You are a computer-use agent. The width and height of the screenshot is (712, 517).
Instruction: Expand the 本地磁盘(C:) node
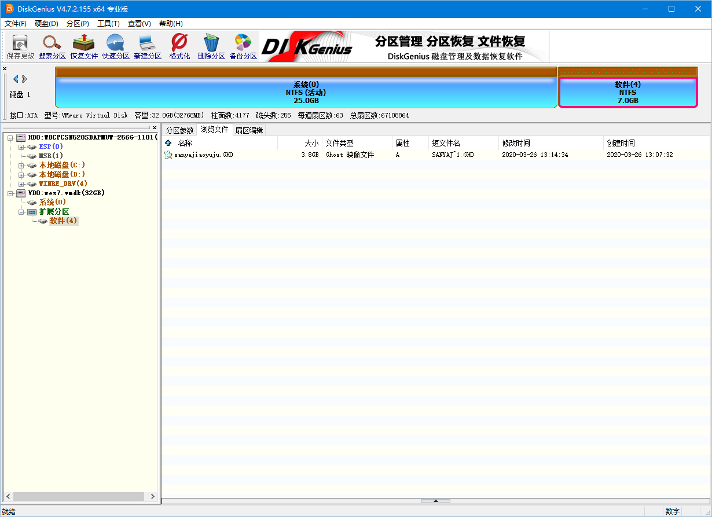pyautogui.click(x=21, y=165)
